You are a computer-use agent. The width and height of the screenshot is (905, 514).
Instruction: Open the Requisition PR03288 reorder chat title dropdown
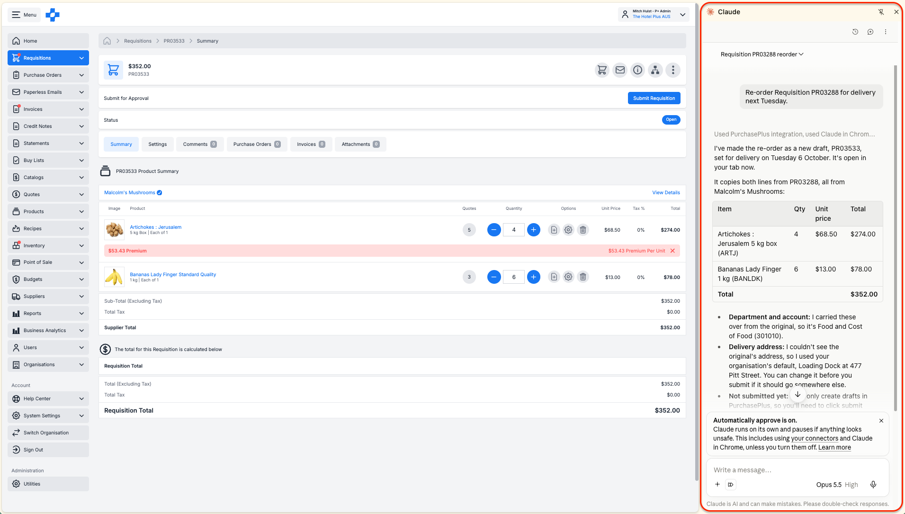(x=762, y=54)
